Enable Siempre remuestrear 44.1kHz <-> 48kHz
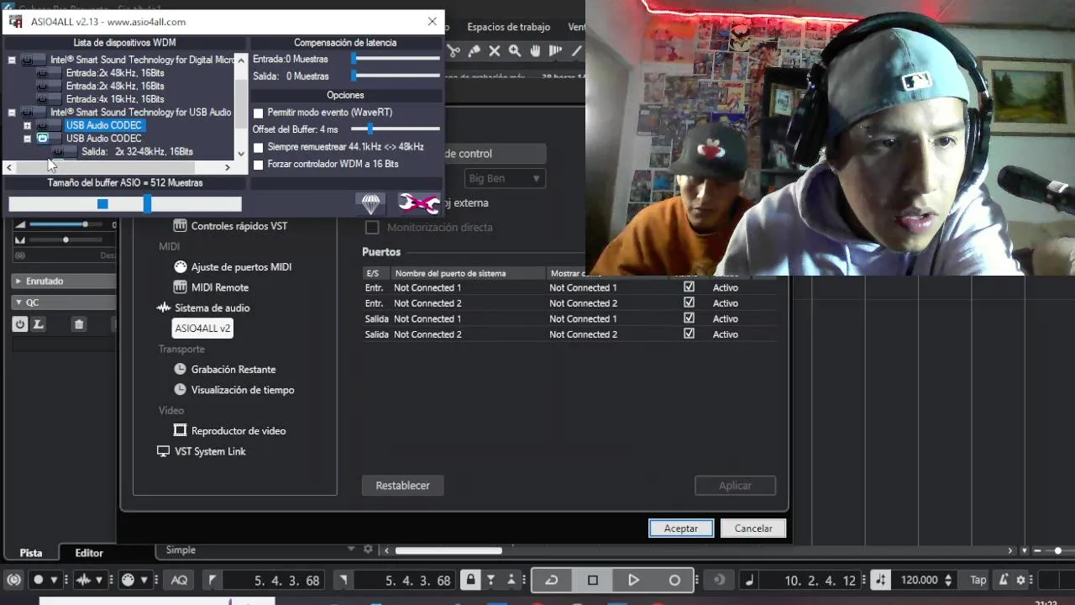 coord(259,147)
